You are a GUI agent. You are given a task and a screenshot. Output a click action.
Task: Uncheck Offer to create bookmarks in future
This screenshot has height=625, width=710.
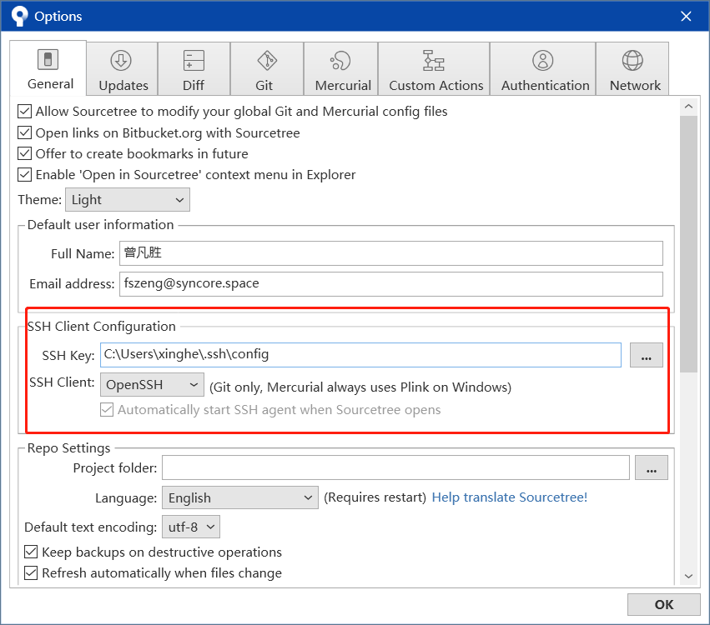tap(24, 153)
